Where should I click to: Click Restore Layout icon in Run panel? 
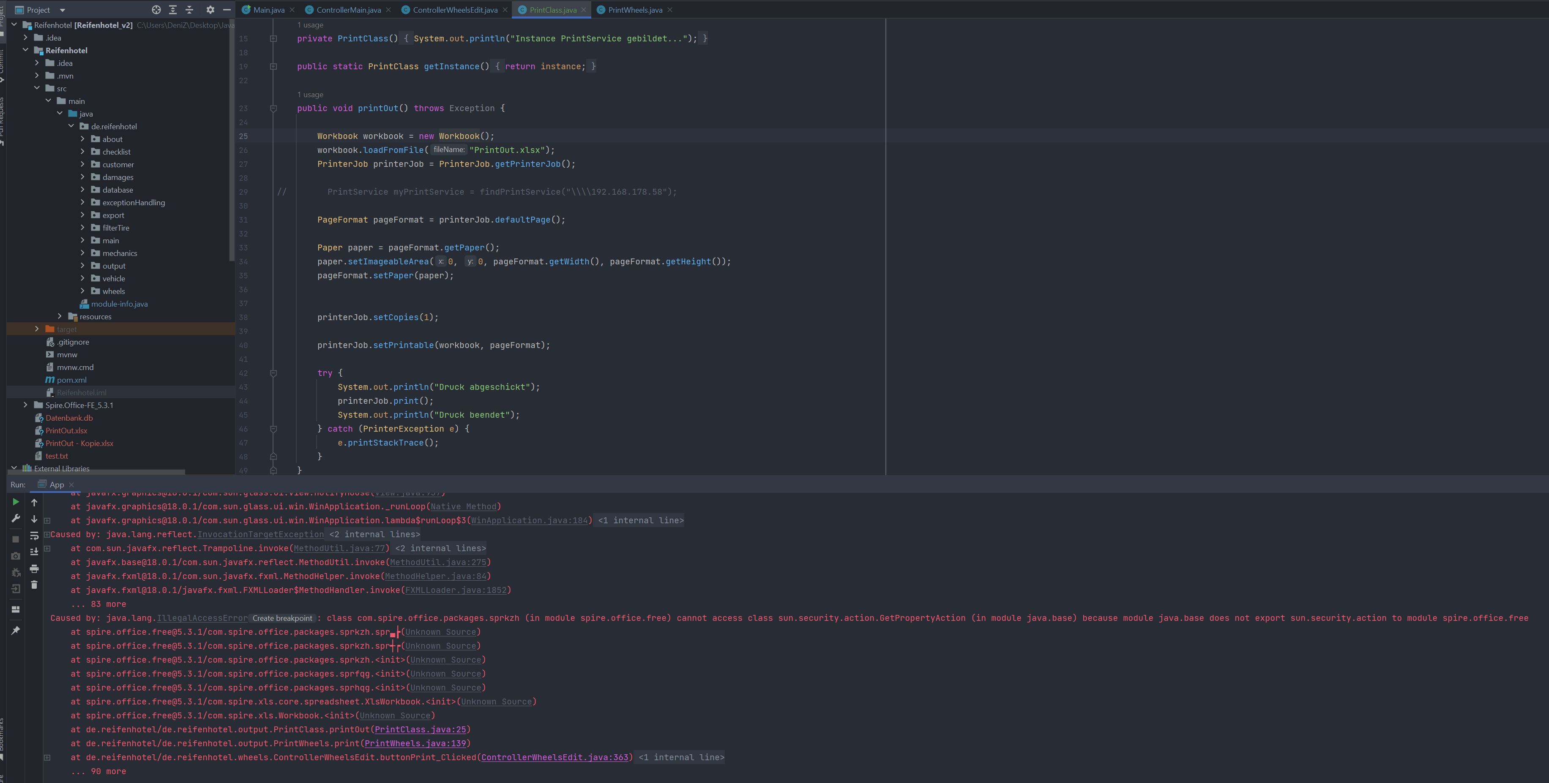[16, 609]
